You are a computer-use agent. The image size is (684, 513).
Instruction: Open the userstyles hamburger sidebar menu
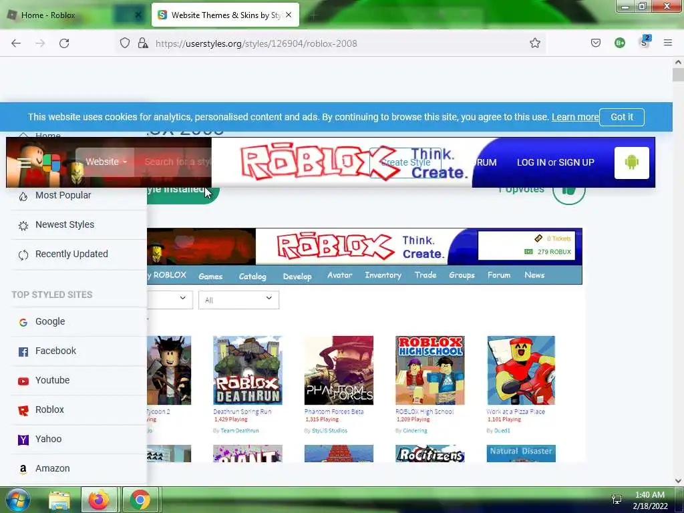click(x=24, y=163)
